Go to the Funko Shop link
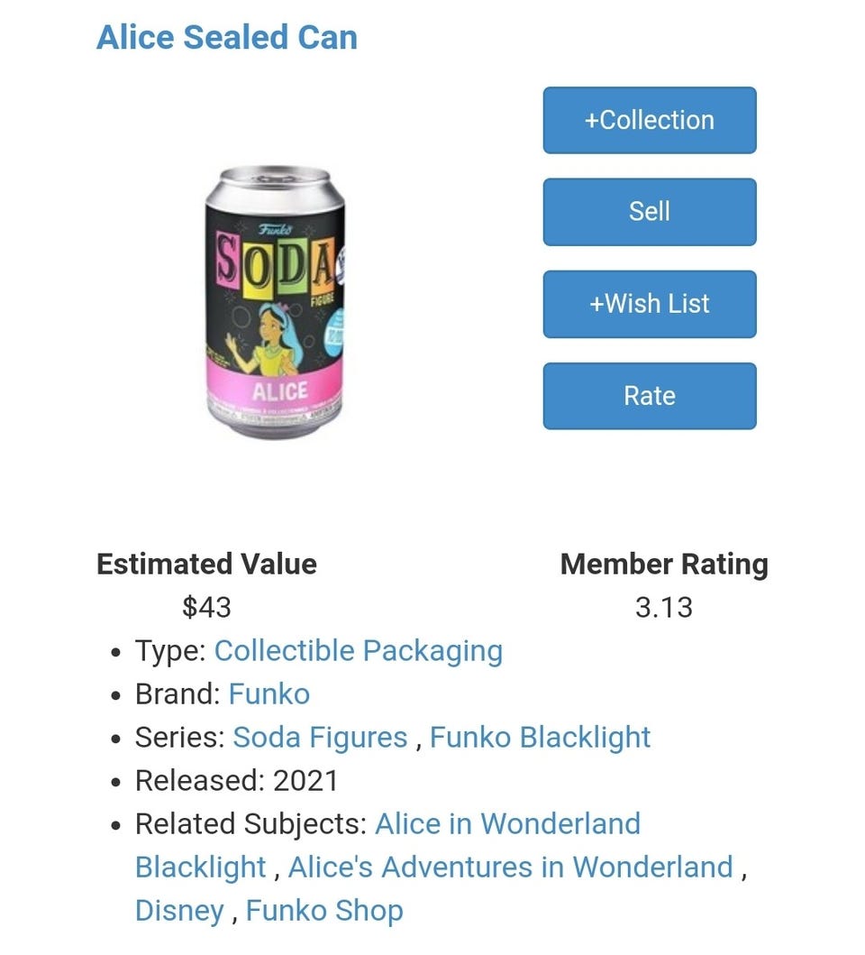 coord(323,910)
